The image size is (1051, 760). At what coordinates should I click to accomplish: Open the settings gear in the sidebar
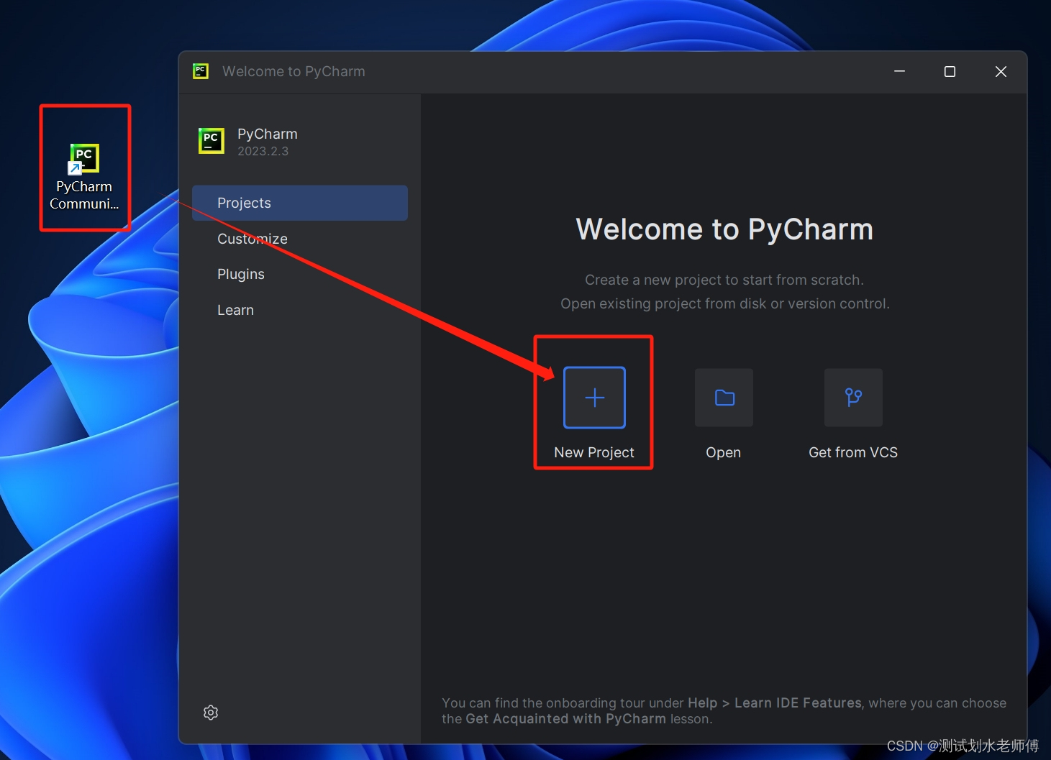tap(211, 713)
